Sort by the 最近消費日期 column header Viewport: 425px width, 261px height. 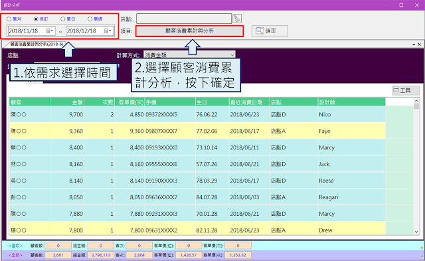click(x=250, y=102)
